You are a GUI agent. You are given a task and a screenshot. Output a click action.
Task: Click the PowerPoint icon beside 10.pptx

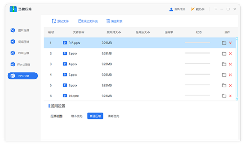coord(65,95)
